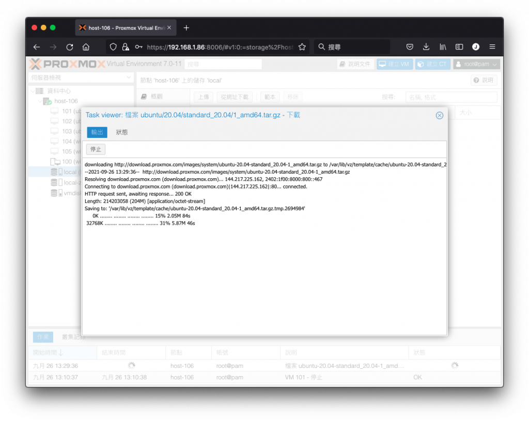This screenshot has height=421, width=529.
Task: Open the padlock site security icon
Action: tap(126, 47)
